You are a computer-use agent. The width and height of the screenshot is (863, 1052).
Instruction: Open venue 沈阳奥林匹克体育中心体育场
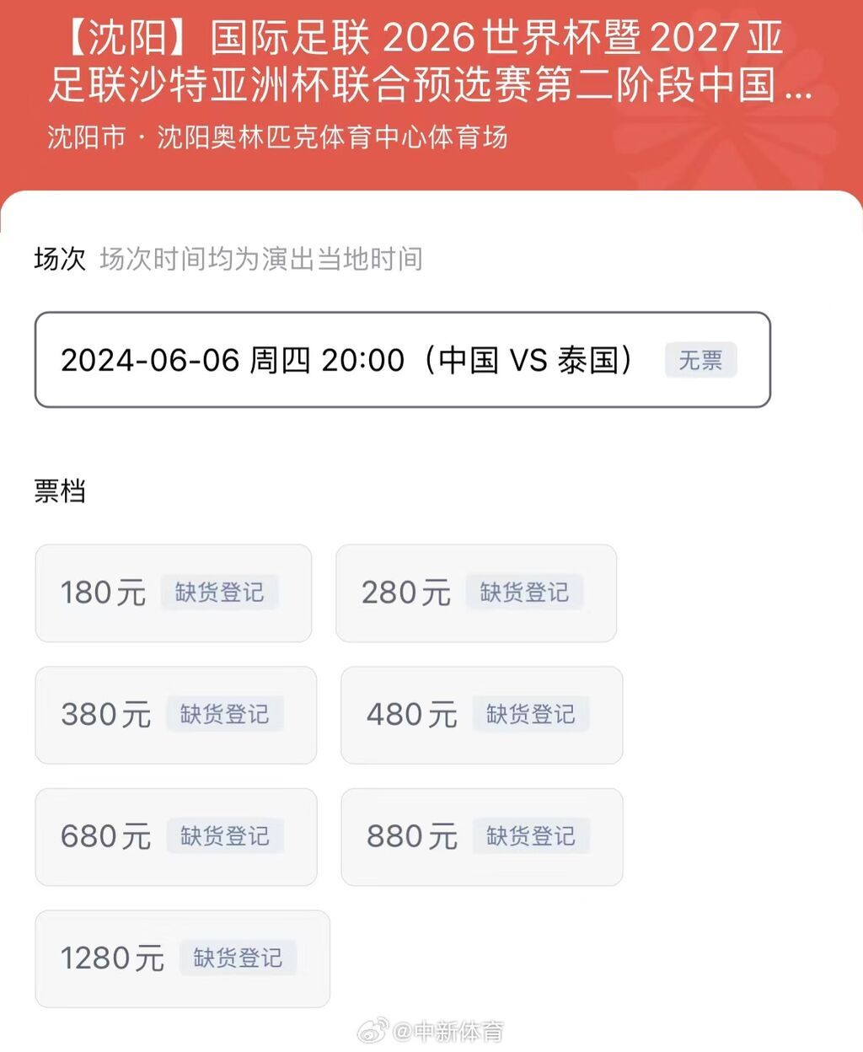click(332, 137)
